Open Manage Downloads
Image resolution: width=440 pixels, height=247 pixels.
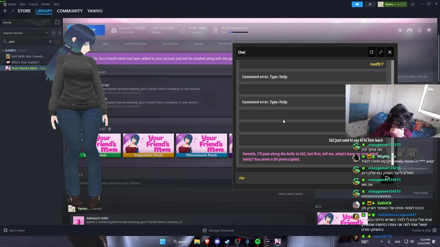tap(218, 231)
